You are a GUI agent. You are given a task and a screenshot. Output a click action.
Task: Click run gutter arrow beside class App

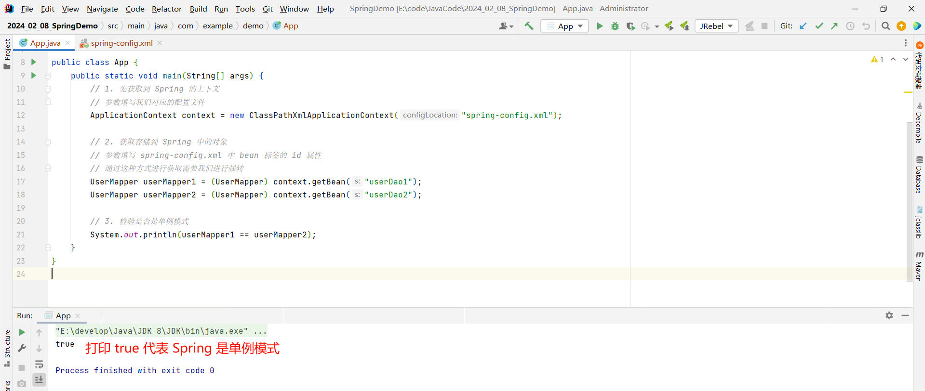tap(34, 62)
